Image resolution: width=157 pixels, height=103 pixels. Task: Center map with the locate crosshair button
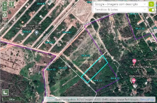tap(5, 15)
